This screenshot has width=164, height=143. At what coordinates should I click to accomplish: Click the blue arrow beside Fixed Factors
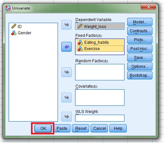tap(67, 47)
